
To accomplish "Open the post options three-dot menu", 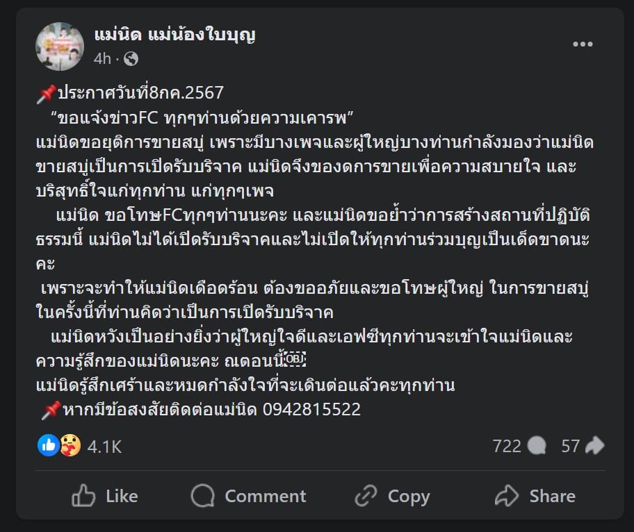I will click(x=583, y=44).
